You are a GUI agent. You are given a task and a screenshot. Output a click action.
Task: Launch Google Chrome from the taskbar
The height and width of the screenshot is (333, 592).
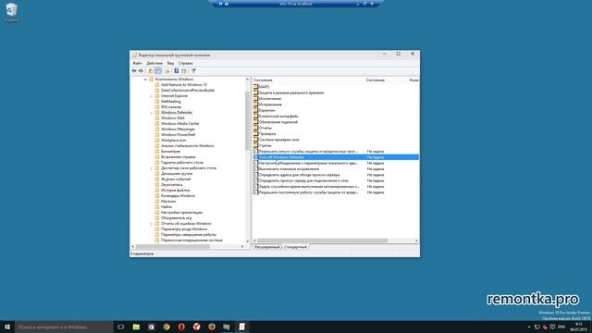(166, 327)
